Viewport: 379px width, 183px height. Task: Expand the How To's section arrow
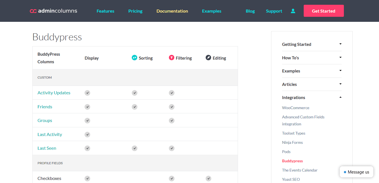pyautogui.click(x=341, y=57)
